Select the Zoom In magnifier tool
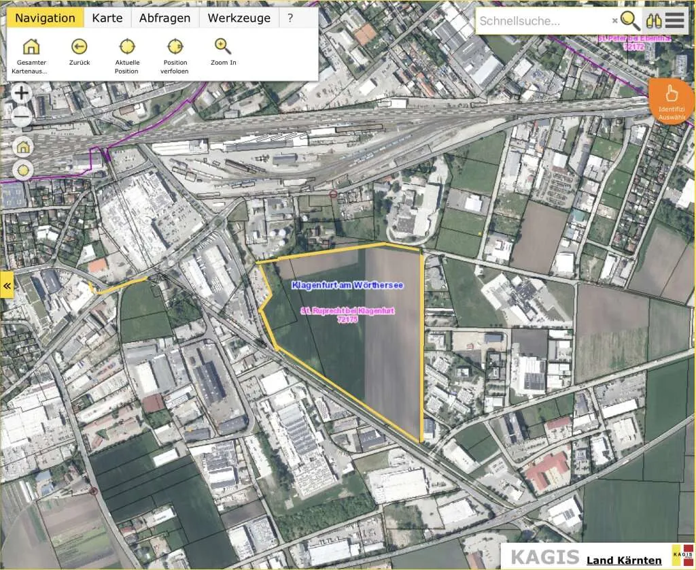This screenshot has height=570, width=696. tap(223, 46)
